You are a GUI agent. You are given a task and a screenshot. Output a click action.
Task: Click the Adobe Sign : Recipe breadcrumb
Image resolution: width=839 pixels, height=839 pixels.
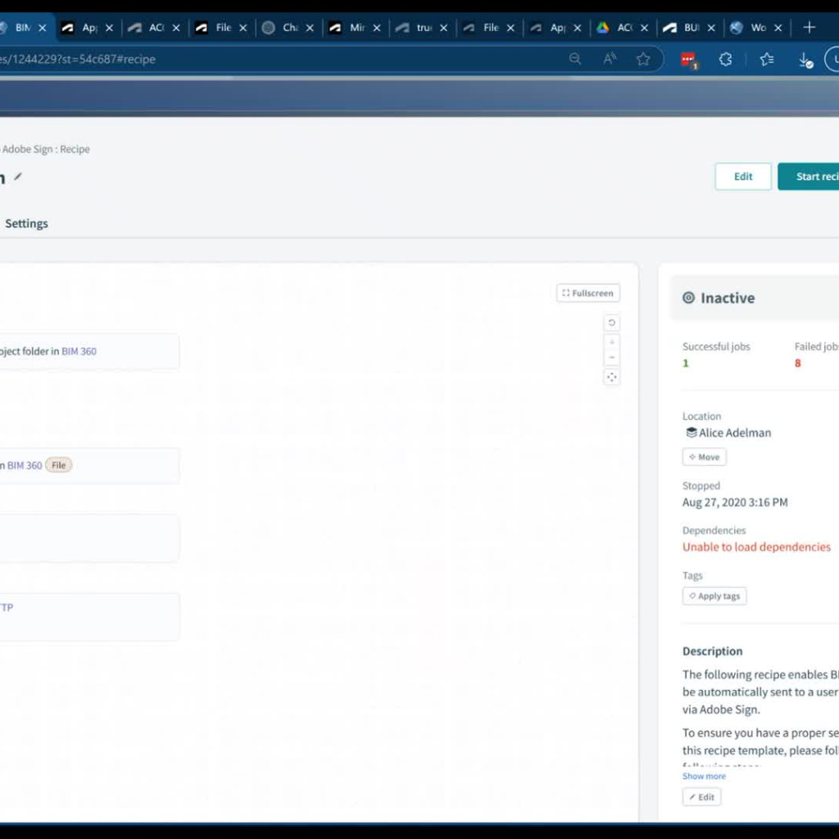coord(45,149)
